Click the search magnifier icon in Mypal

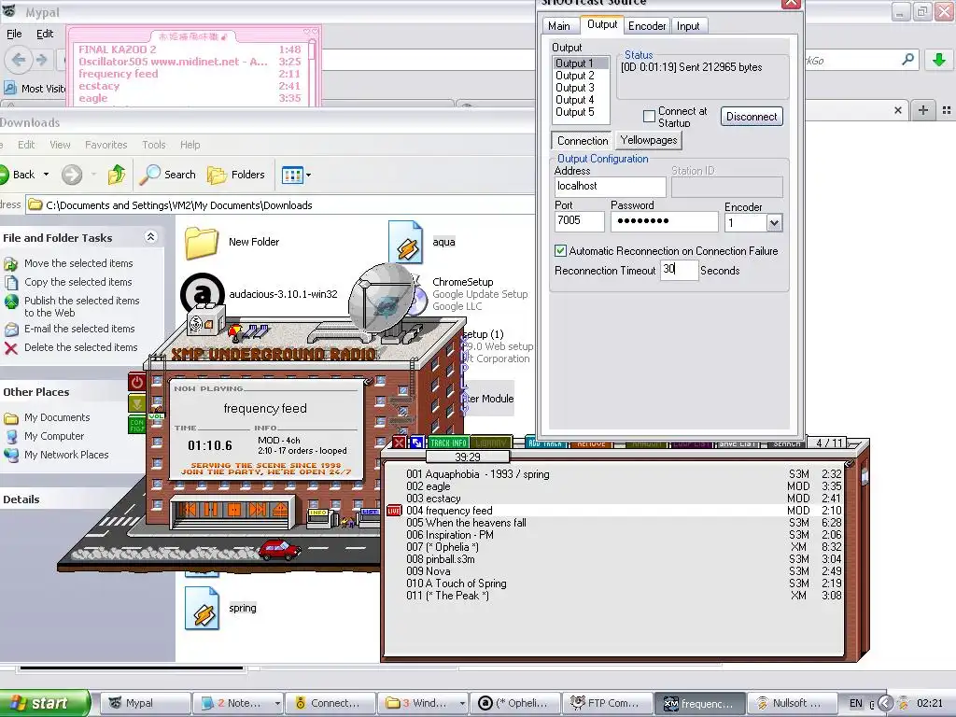pos(907,60)
